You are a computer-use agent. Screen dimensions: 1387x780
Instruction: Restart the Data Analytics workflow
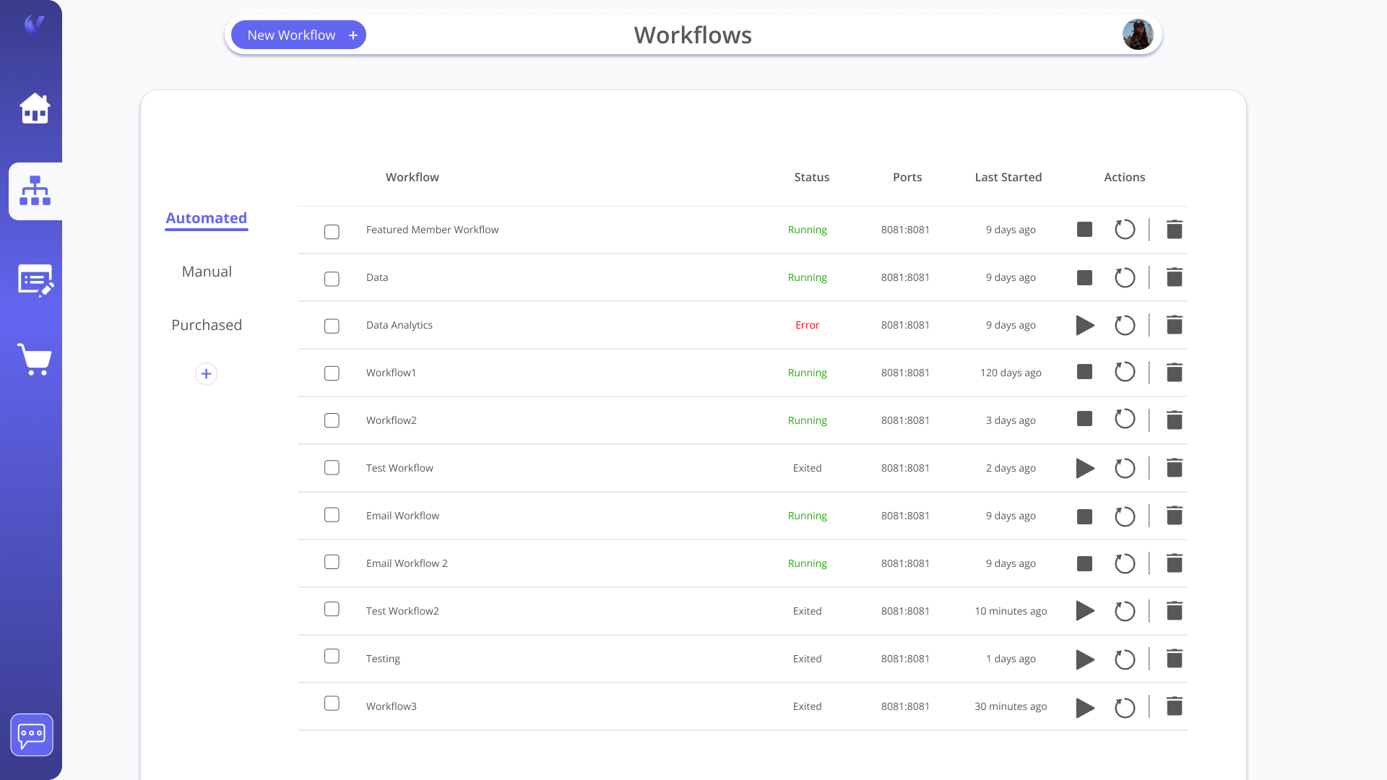click(1125, 325)
